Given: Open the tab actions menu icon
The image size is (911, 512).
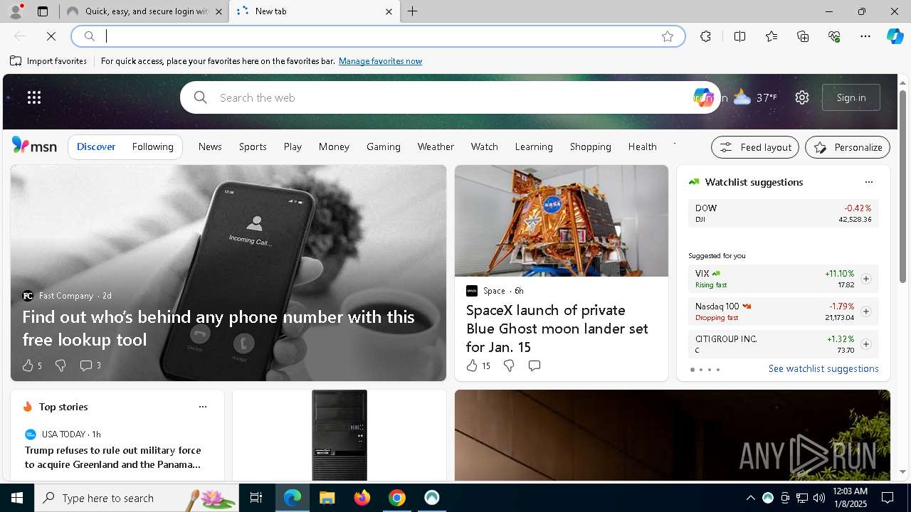Looking at the screenshot, I should tap(43, 11).
